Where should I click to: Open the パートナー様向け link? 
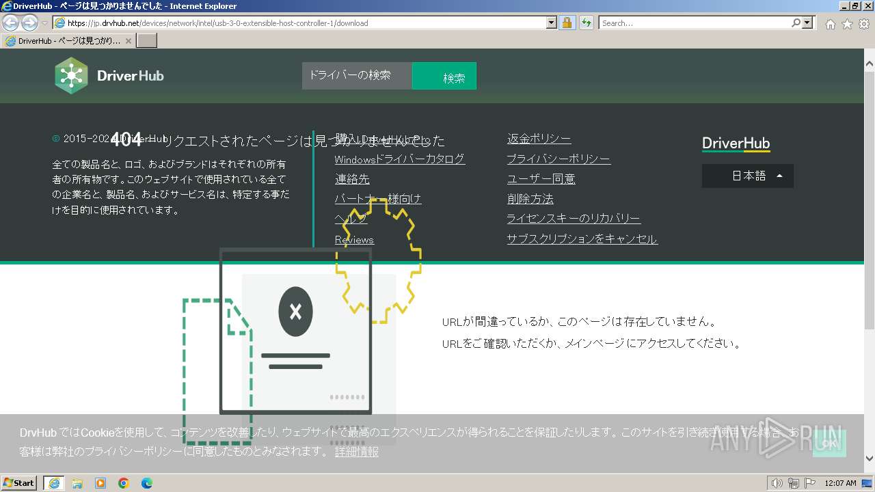click(x=378, y=199)
